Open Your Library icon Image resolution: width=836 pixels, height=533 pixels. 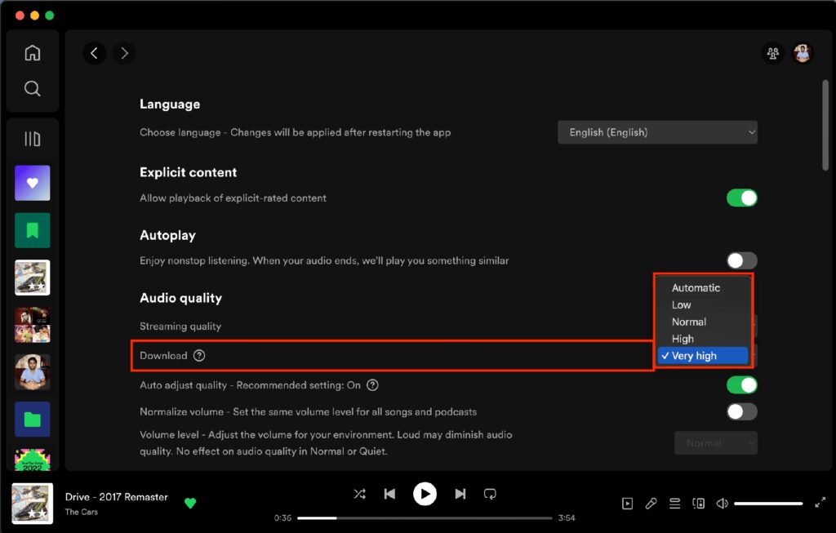pyautogui.click(x=33, y=139)
